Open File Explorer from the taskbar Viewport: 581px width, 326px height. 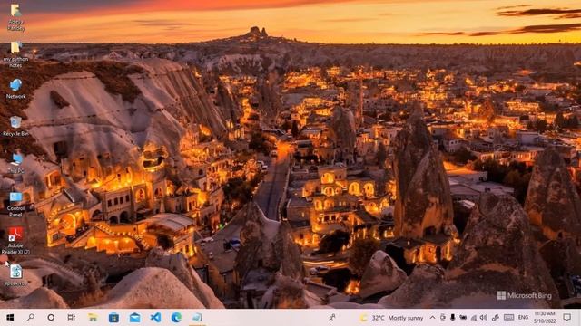[93, 318]
